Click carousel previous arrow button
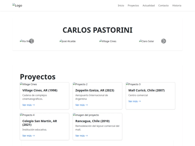The width and height of the screenshot is (195, 146). coord(31,41)
